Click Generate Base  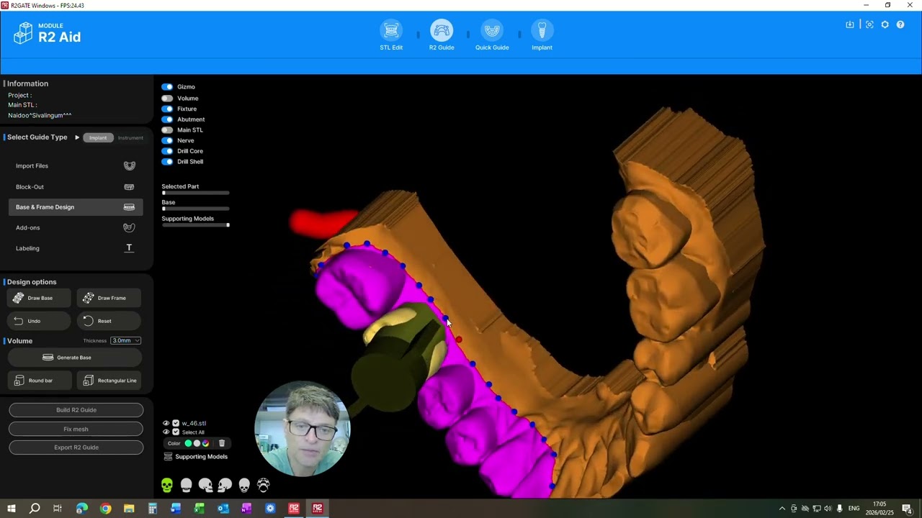[x=76, y=358]
